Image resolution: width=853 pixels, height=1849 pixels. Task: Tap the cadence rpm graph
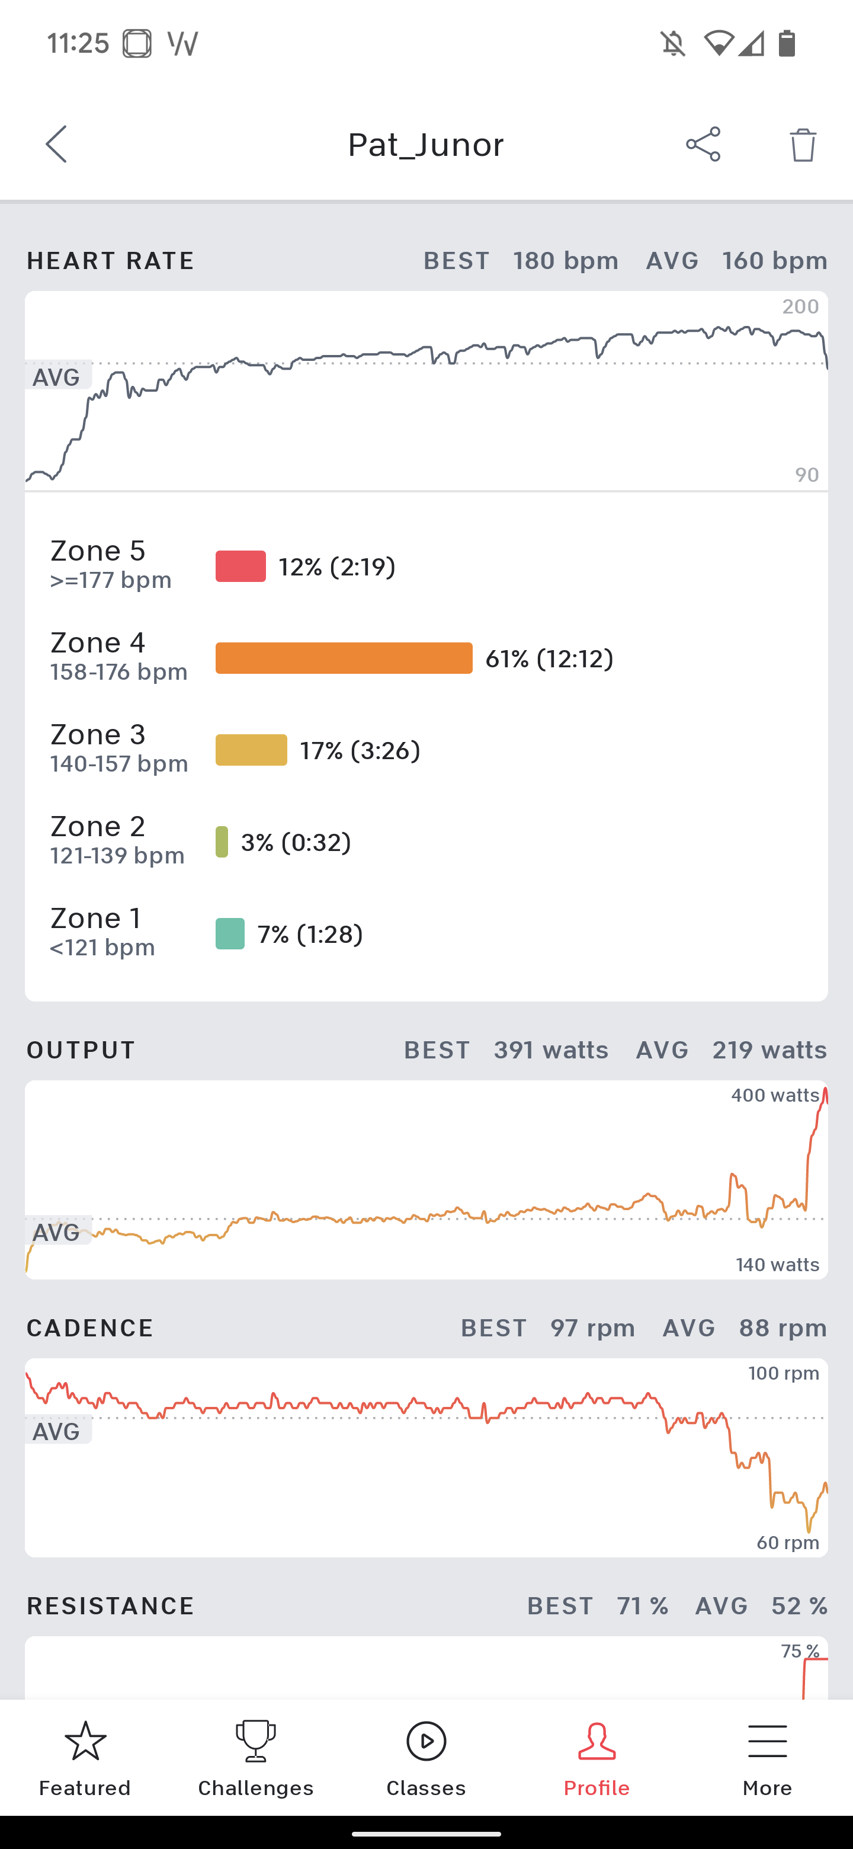[426, 1457]
